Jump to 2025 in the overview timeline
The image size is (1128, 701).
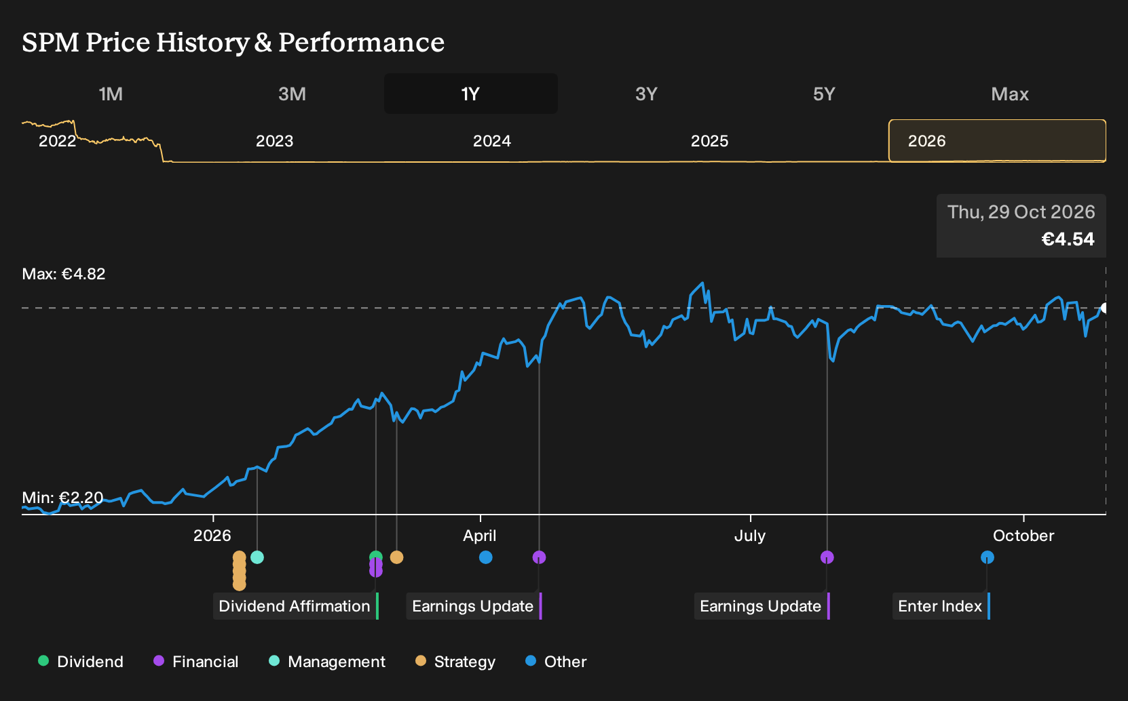(709, 141)
